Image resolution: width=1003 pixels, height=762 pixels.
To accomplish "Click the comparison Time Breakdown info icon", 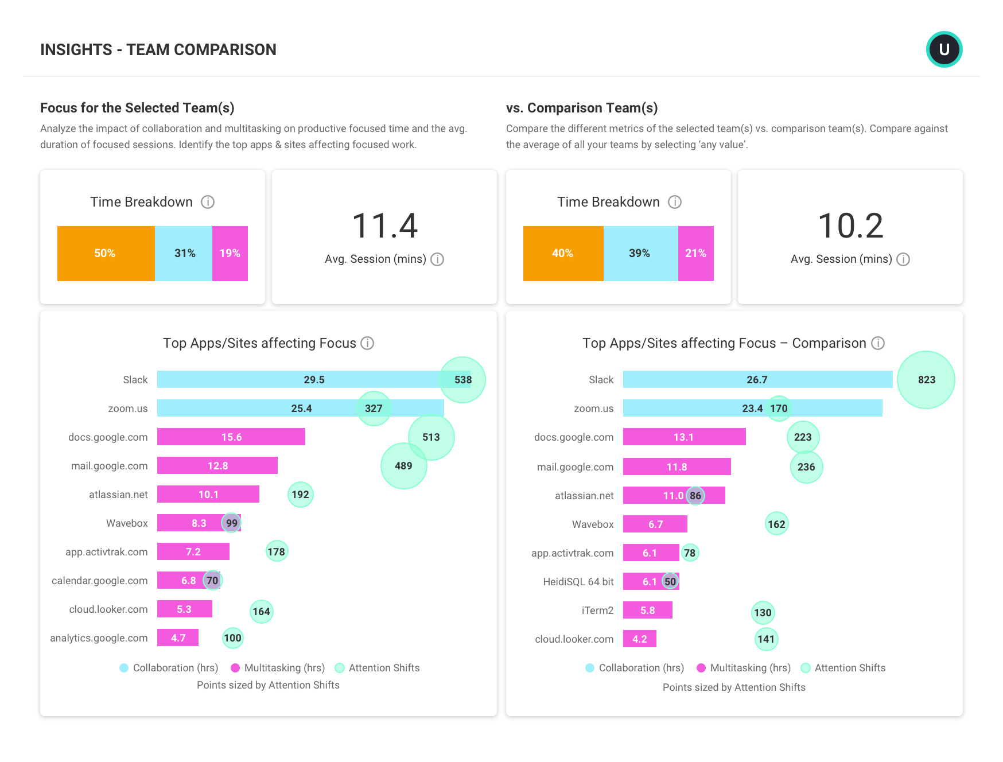I will [675, 201].
